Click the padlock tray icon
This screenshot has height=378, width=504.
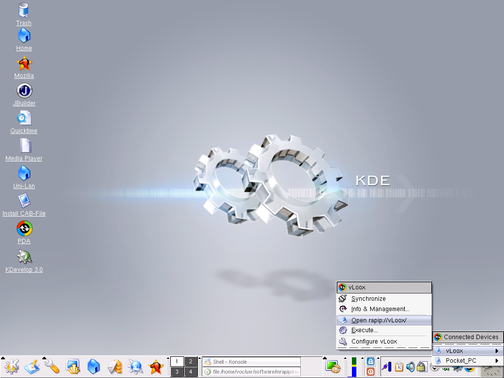pos(421,366)
